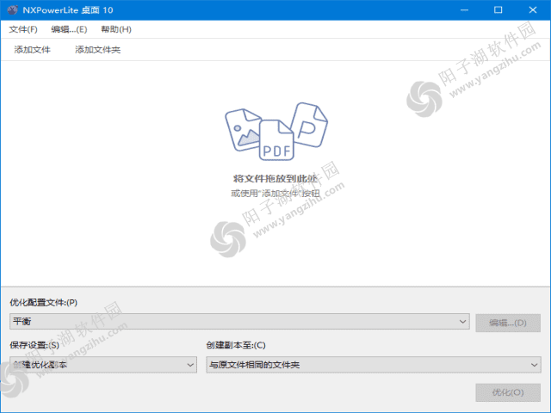Minimize the NXPowerLite window
The height and width of the screenshot is (413, 551).
pos(464,9)
